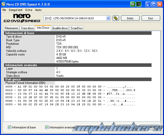
Task: Toggle Informazioni avanzate checkbox
Action: [x=47, y=127]
